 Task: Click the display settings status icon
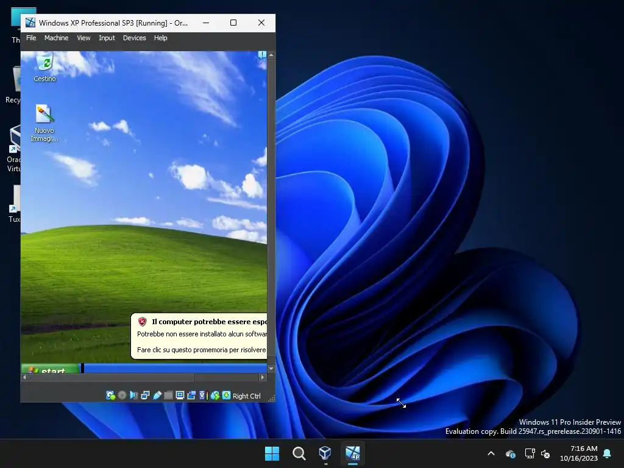pyautogui.click(x=180, y=395)
